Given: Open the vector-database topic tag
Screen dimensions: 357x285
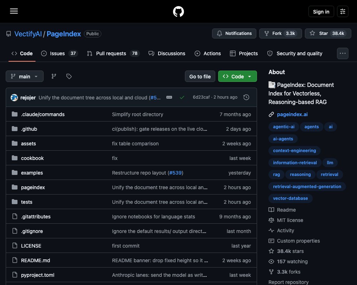Looking at the screenshot, I should (290, 198).
